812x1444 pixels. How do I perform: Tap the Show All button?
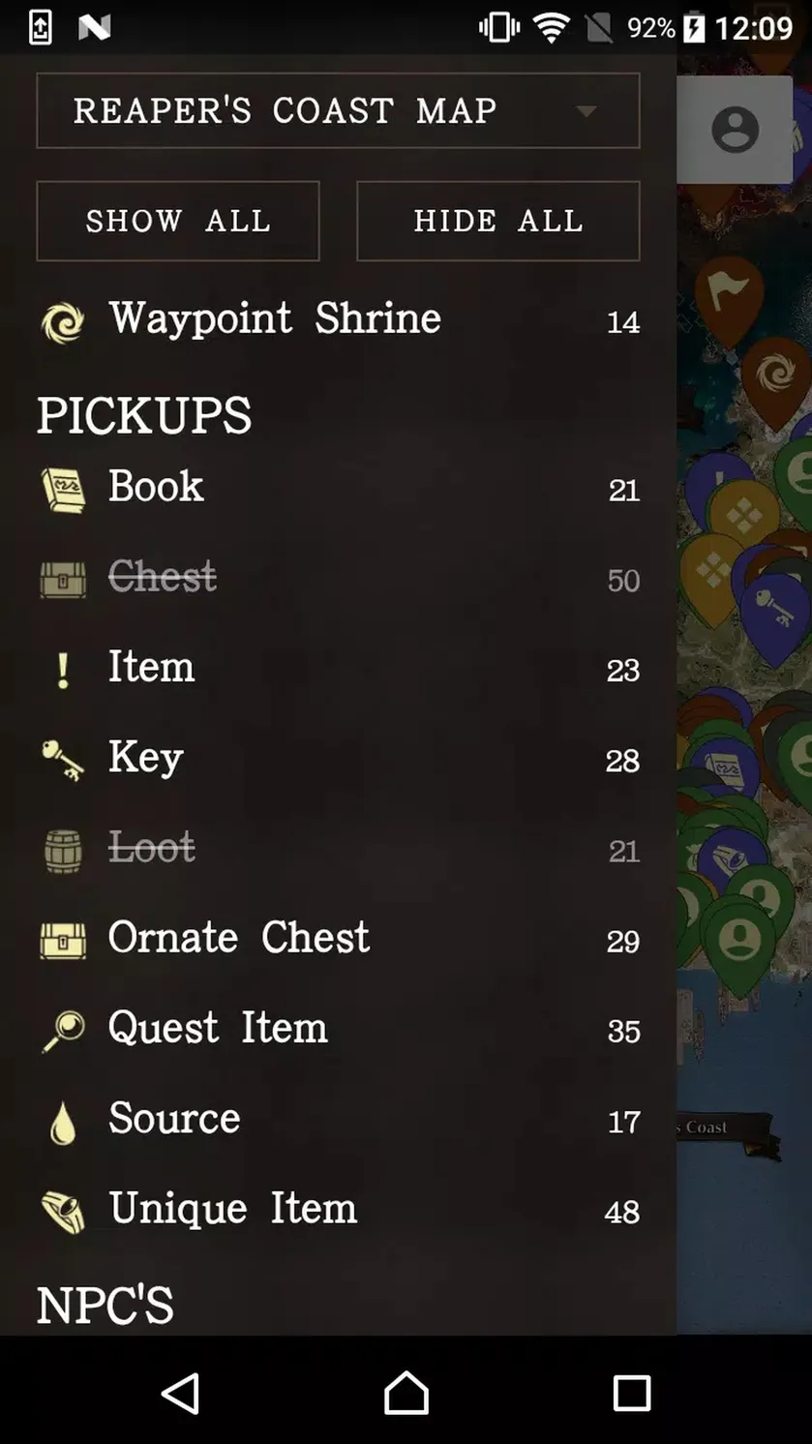pos(178,221)
